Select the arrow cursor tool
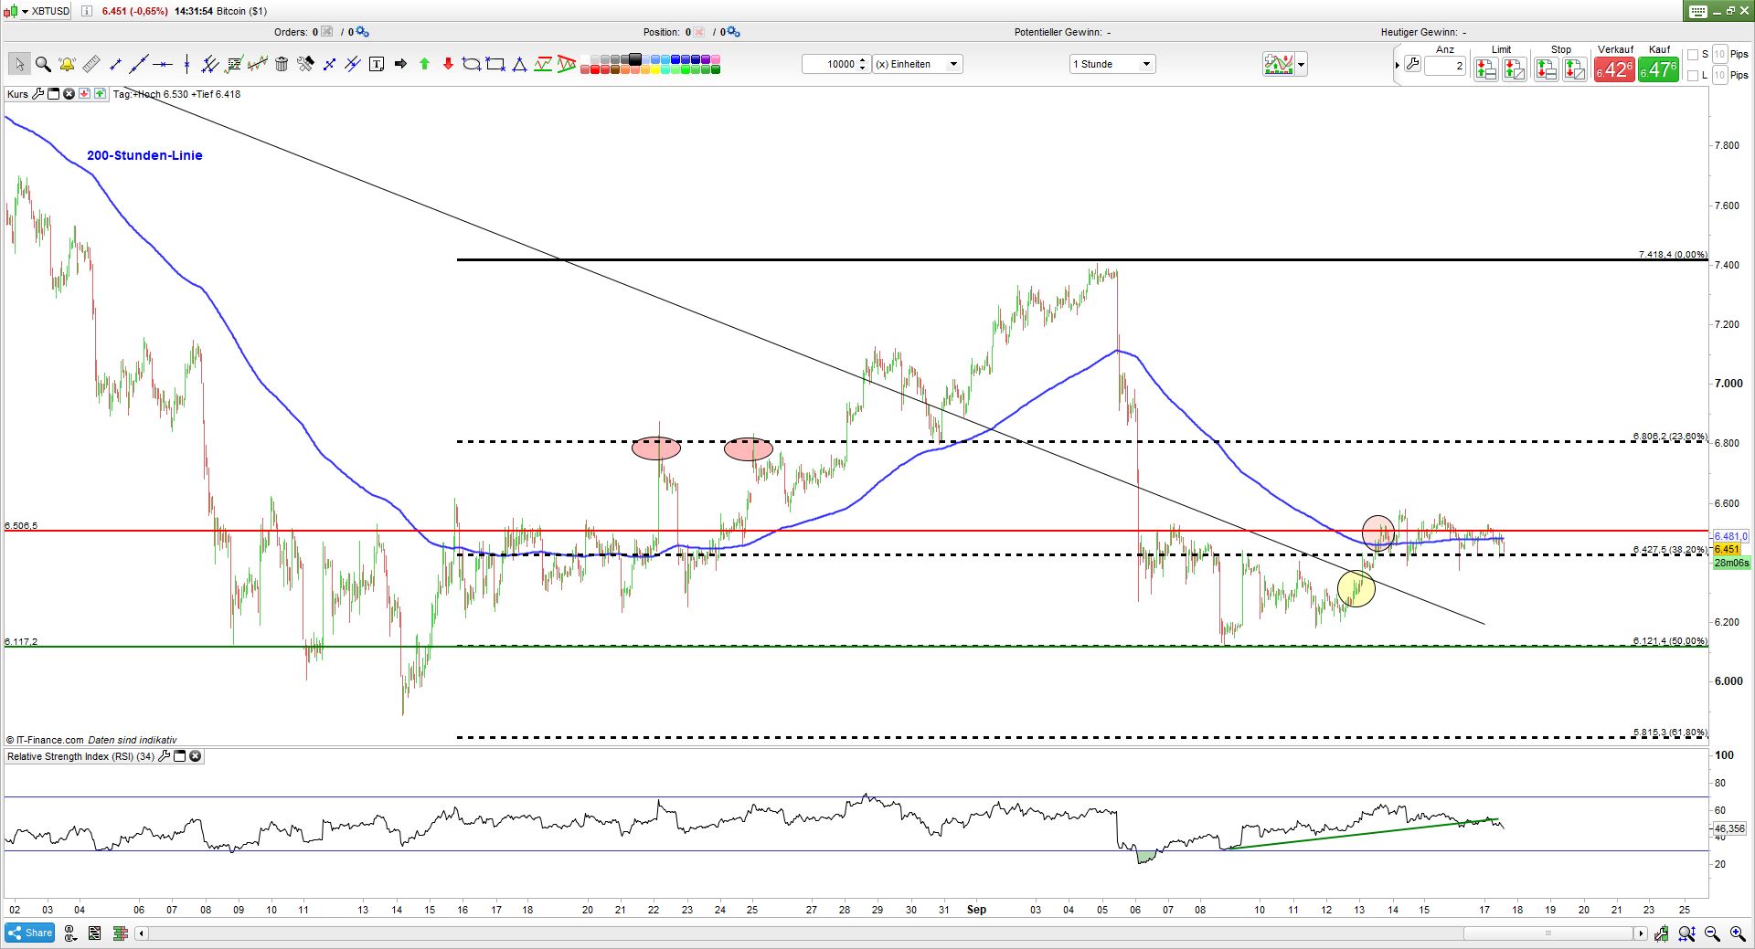This screenshot has height=949, width=1755. click(x=19, y=64)
